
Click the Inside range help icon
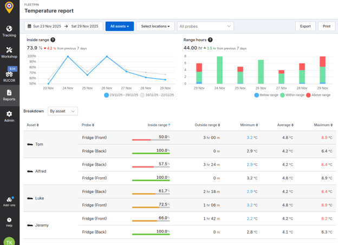[x=53, y=40]
